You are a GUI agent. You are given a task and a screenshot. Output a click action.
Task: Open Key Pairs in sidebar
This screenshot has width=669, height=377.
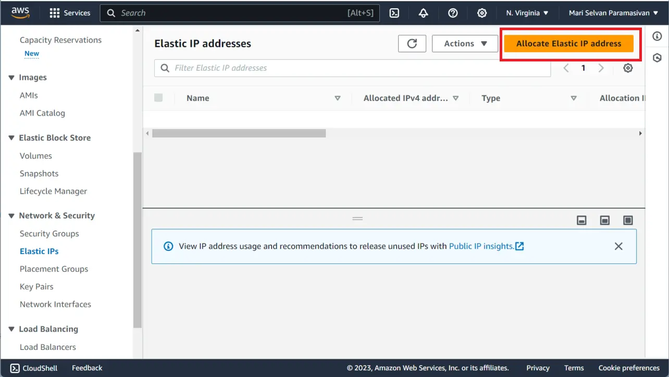[36, 286]
